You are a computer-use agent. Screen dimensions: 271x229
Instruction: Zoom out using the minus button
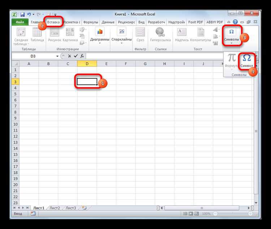pos(215,214)
